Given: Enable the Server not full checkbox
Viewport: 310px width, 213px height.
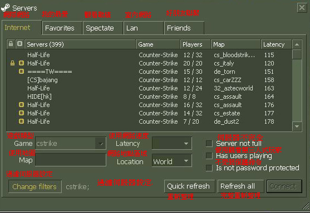Looking at the screenshot, I should coord(209,144).
